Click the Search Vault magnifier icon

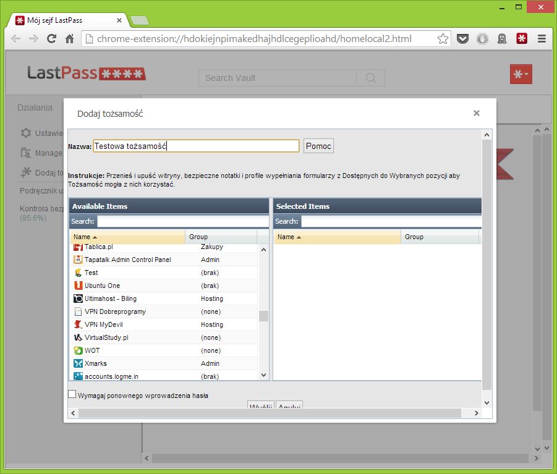click(370, 78)
